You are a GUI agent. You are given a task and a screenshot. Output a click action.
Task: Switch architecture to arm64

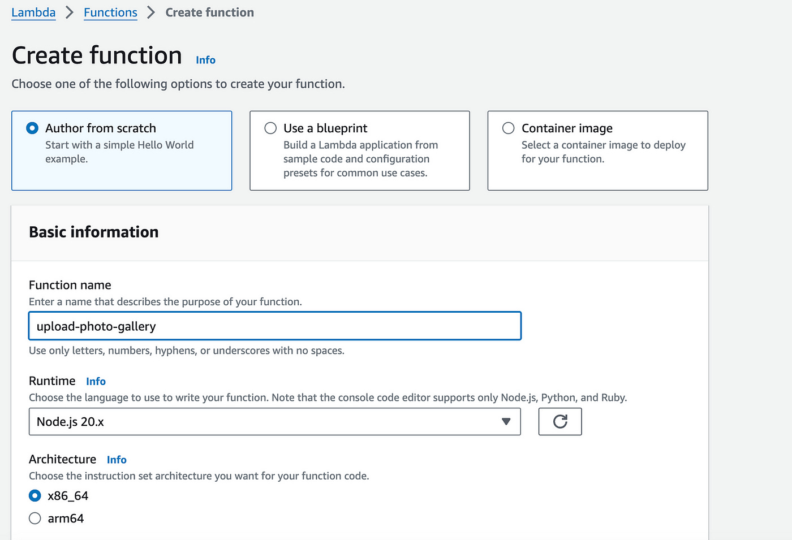tap(35, 519)
